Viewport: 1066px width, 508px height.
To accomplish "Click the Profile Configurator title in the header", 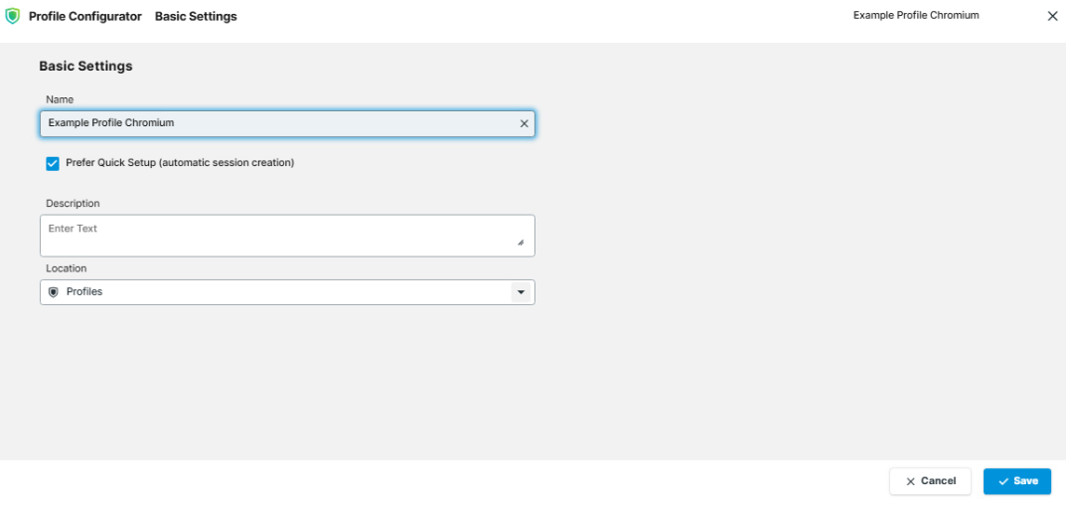I will pyautogui.click(x=85, y=17).
